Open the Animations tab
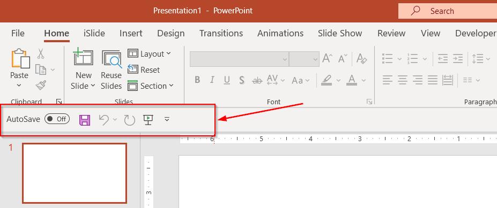Viewport: 497px width, 208px height. pos(280,33)
